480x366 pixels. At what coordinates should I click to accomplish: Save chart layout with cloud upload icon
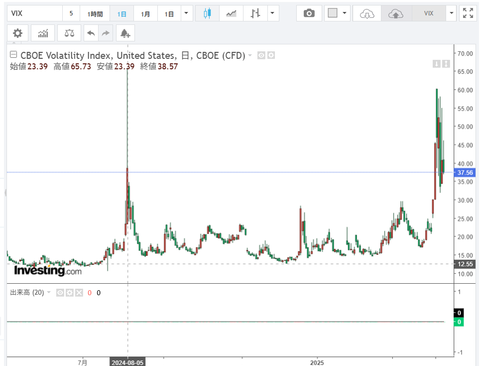pyautogui.click(x=395, y=13)
